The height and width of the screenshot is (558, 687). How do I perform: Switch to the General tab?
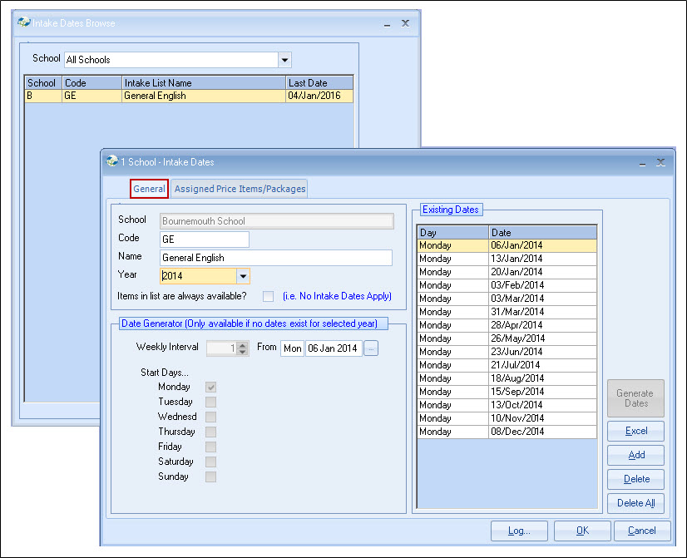click(x=149, y=189)
